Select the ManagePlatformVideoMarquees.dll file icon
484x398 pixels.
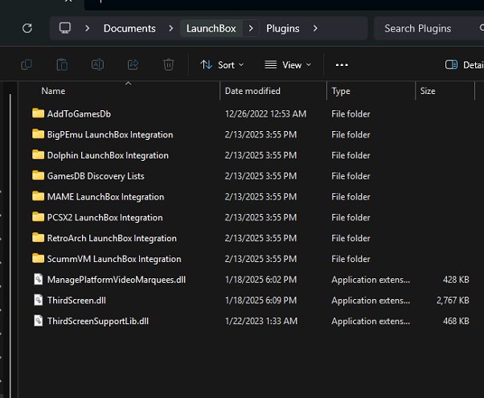coord(39,279)
